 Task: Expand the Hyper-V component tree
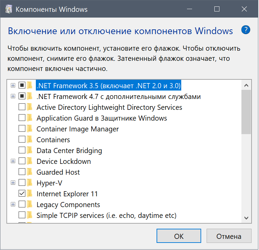13,183
